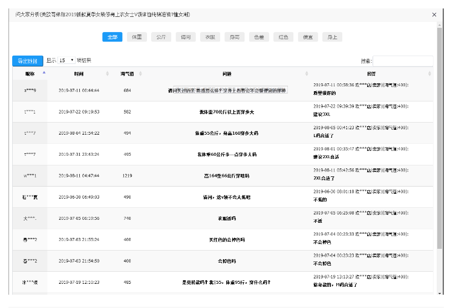Focus the 搜索 search input field
Viewport: 453px width, 308px height.
click(403, 61)
